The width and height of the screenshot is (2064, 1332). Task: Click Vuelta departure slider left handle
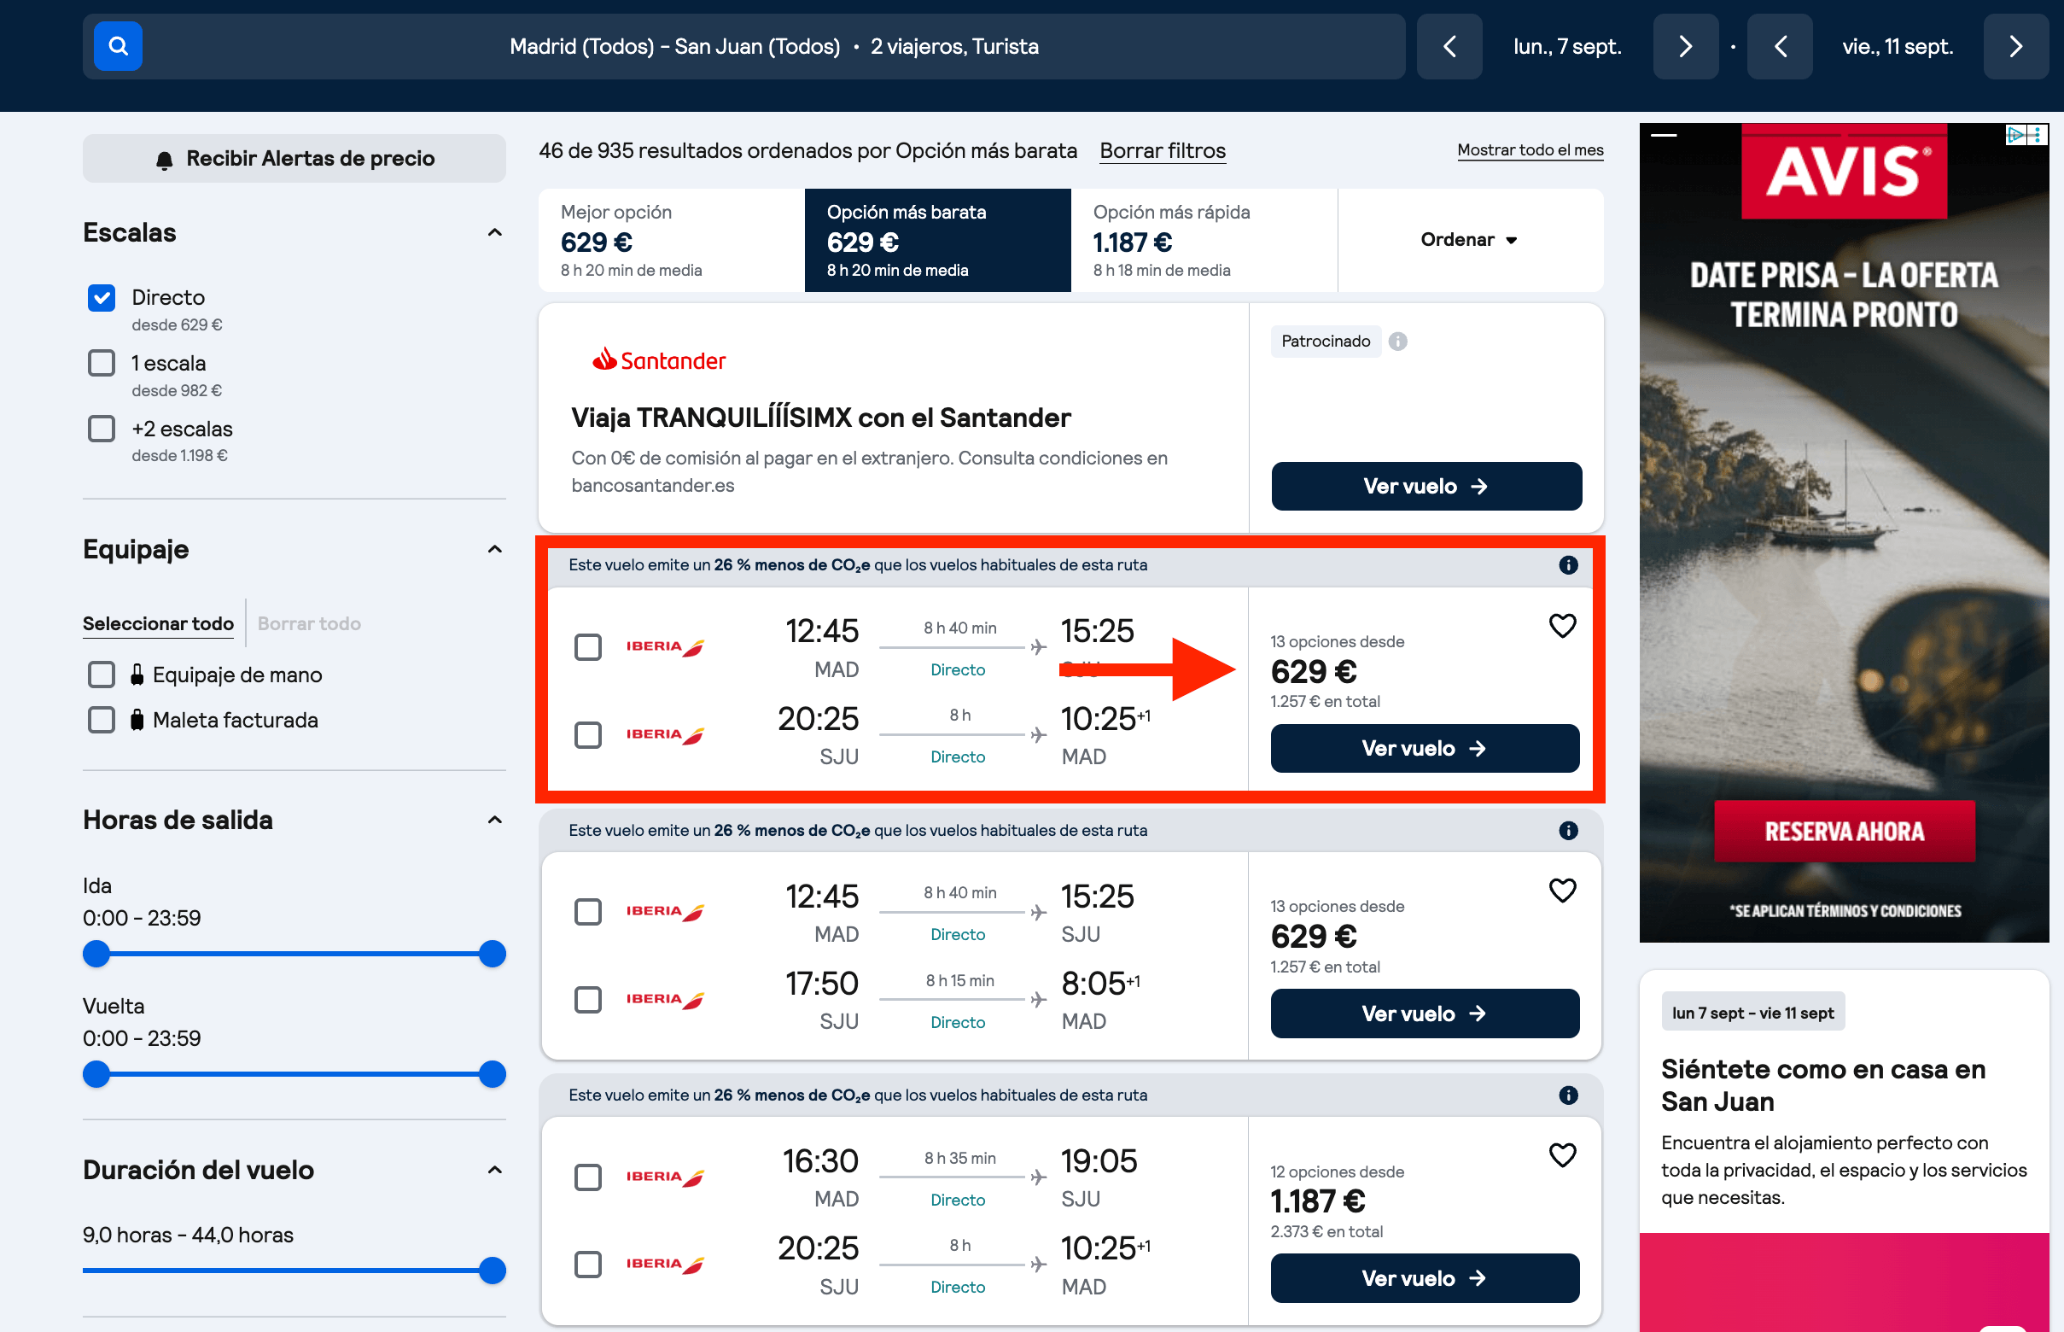96,1074
